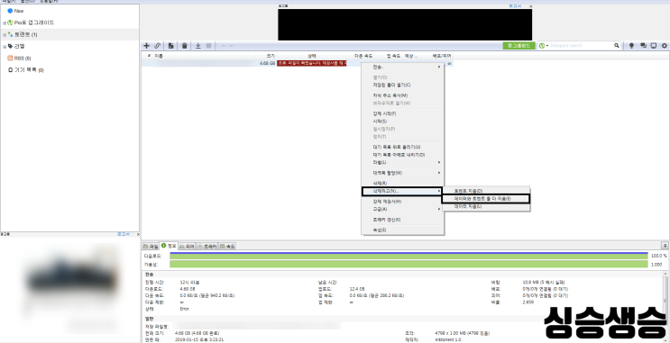Click the Start Torrent download-arrow icon

pos(198,46)
